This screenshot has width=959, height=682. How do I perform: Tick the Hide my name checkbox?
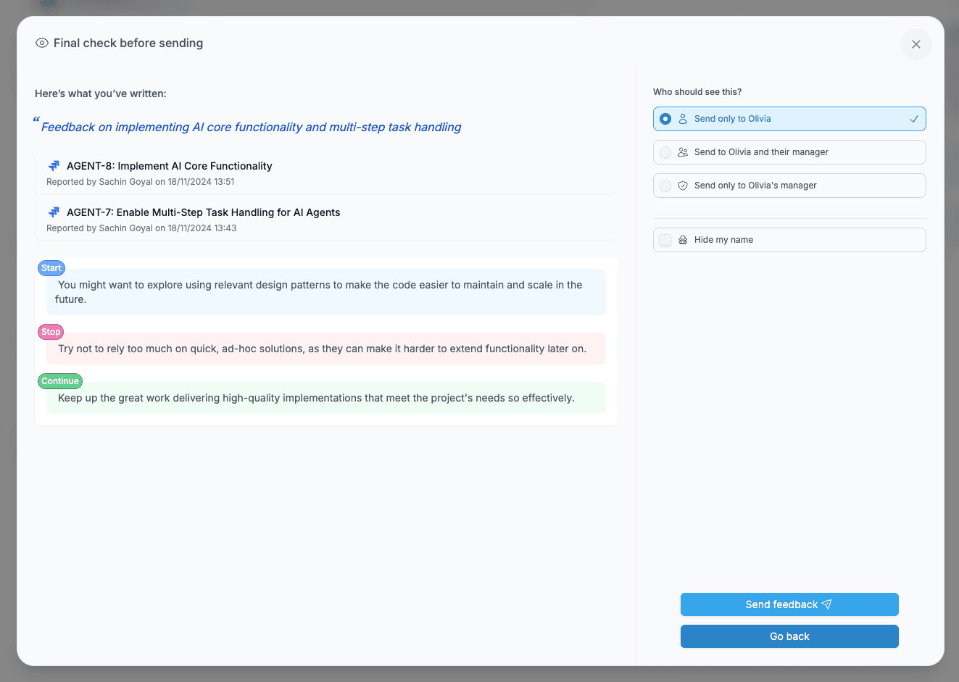[665, 240]
